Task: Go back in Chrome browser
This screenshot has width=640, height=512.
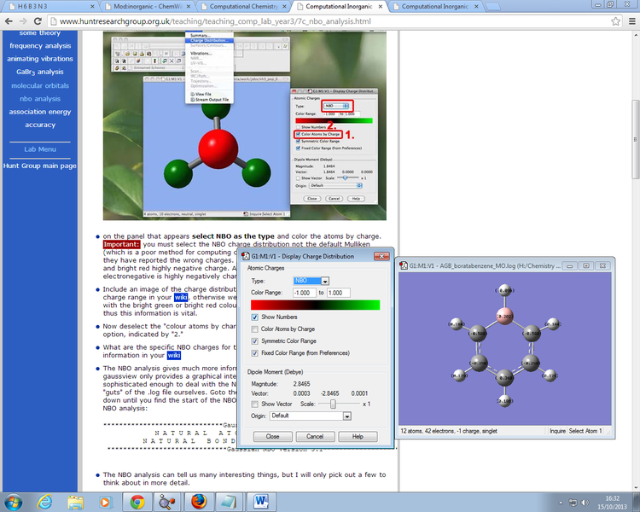Action: click(9, 21)
